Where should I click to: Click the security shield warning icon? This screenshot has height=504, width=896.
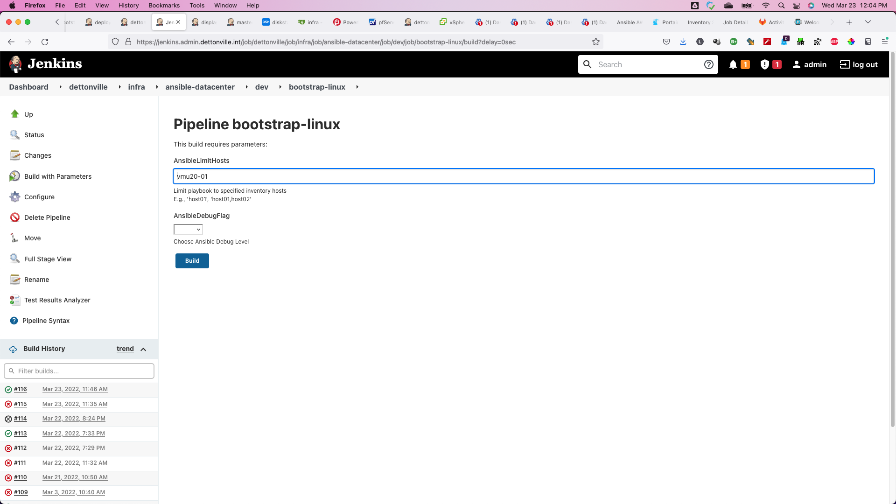pyautogui.click(x=764, y=65)
